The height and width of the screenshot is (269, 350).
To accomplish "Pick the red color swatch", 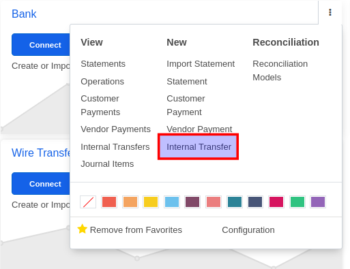I will (x=109, y=202).
